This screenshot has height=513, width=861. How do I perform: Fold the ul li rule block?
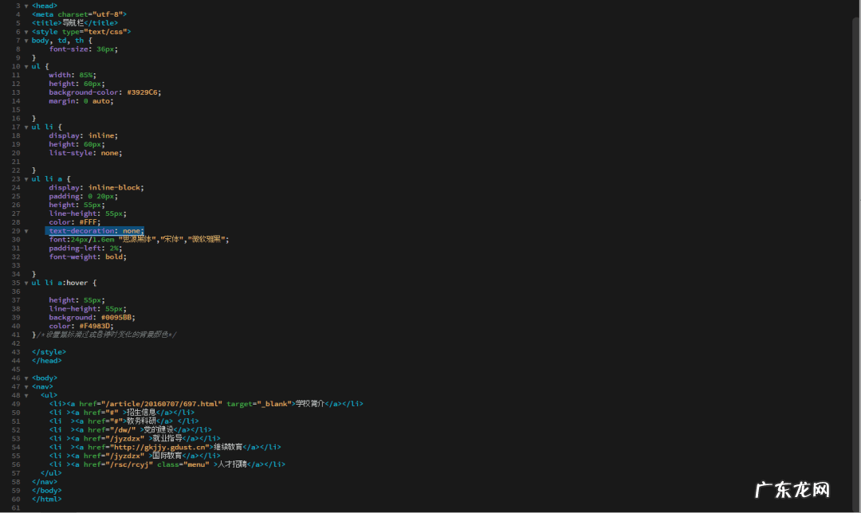coord(26,127)
